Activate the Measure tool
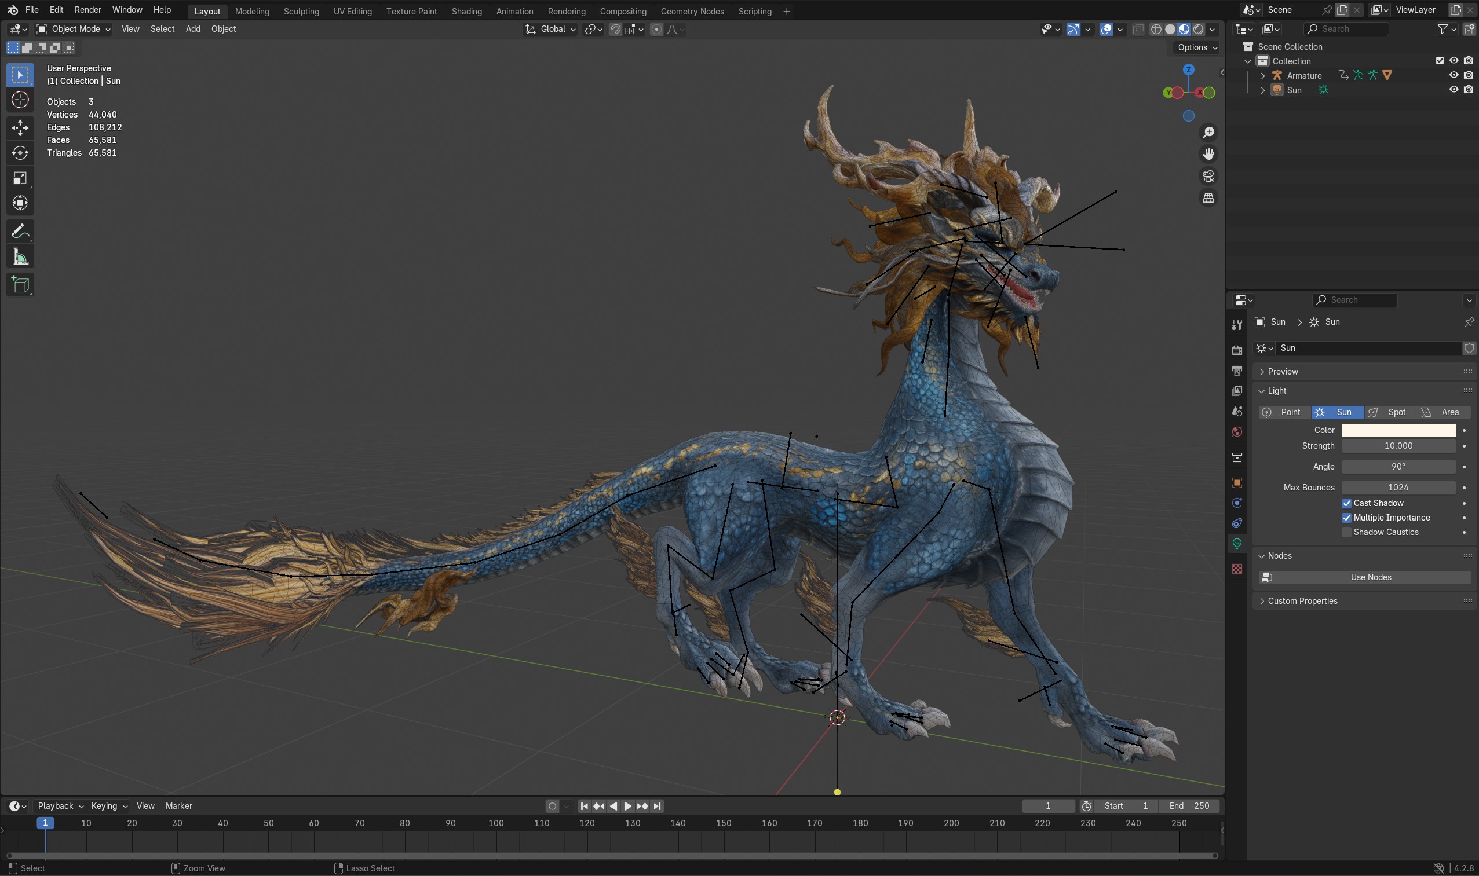 (x=20, y=257)
